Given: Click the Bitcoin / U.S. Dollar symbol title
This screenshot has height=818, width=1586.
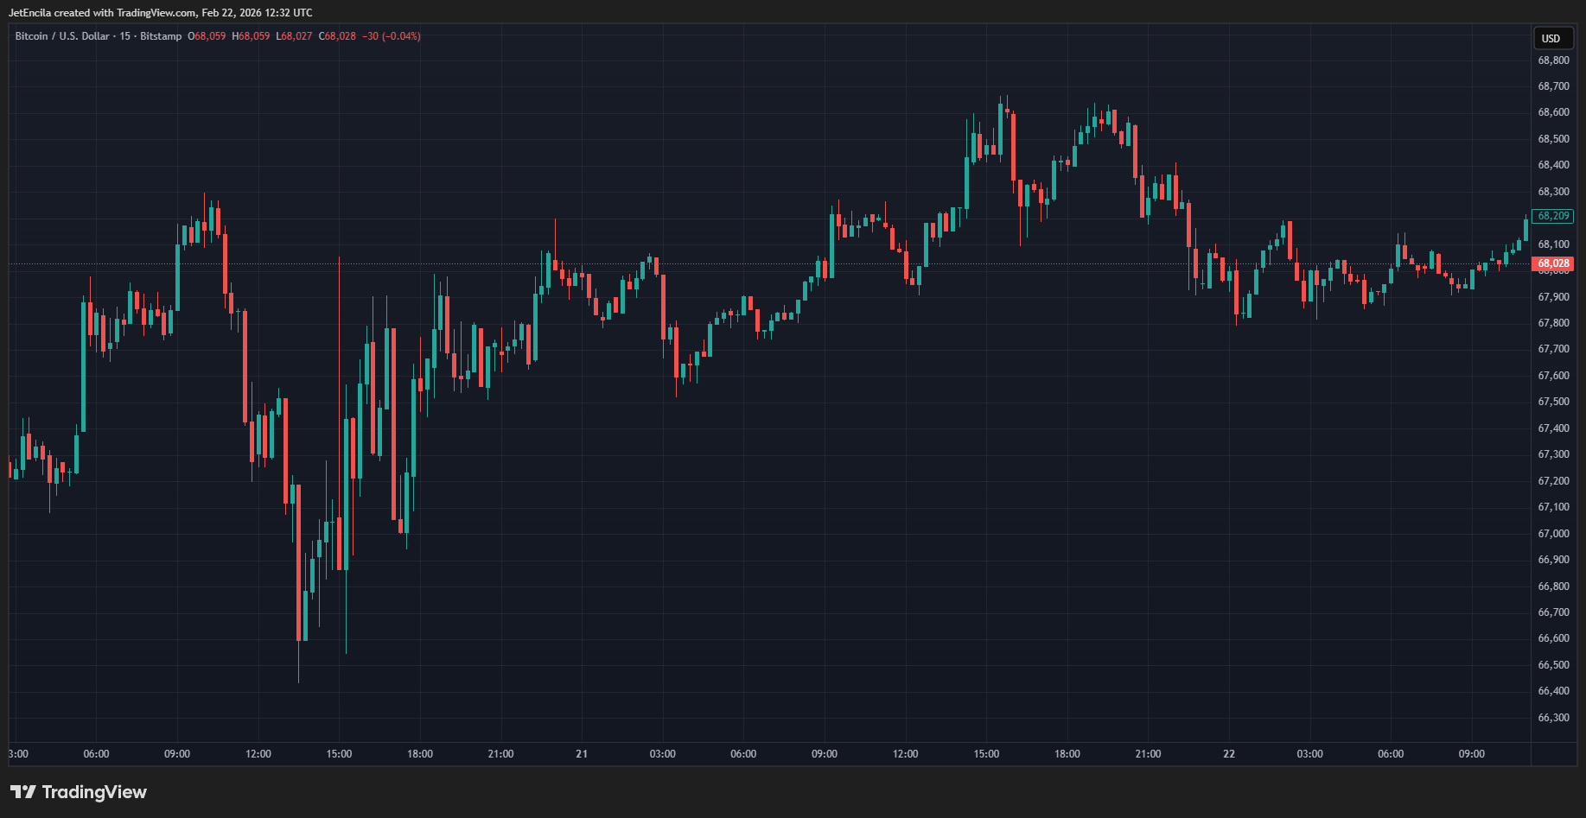Looking at the screenshot, I should pos(62,36).
